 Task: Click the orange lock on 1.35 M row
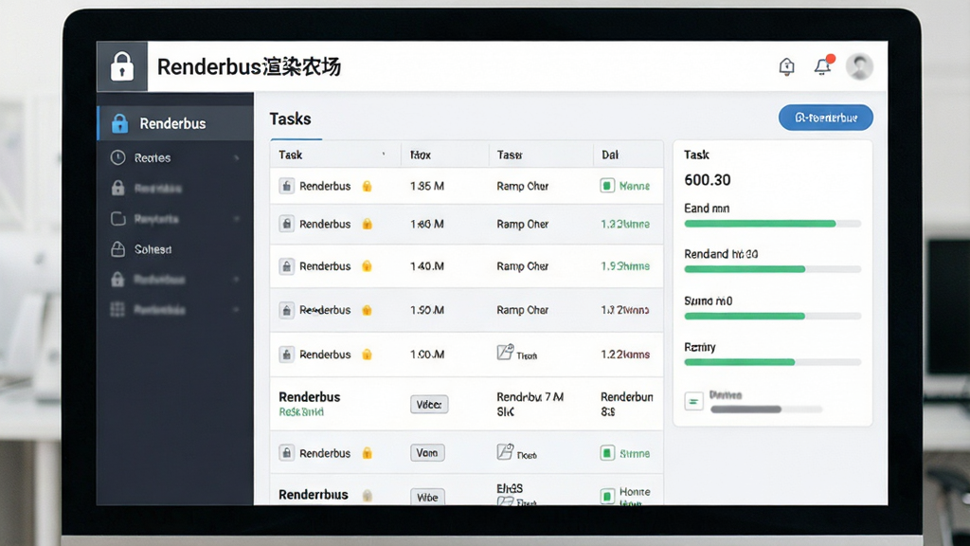(x=367, y=186)
